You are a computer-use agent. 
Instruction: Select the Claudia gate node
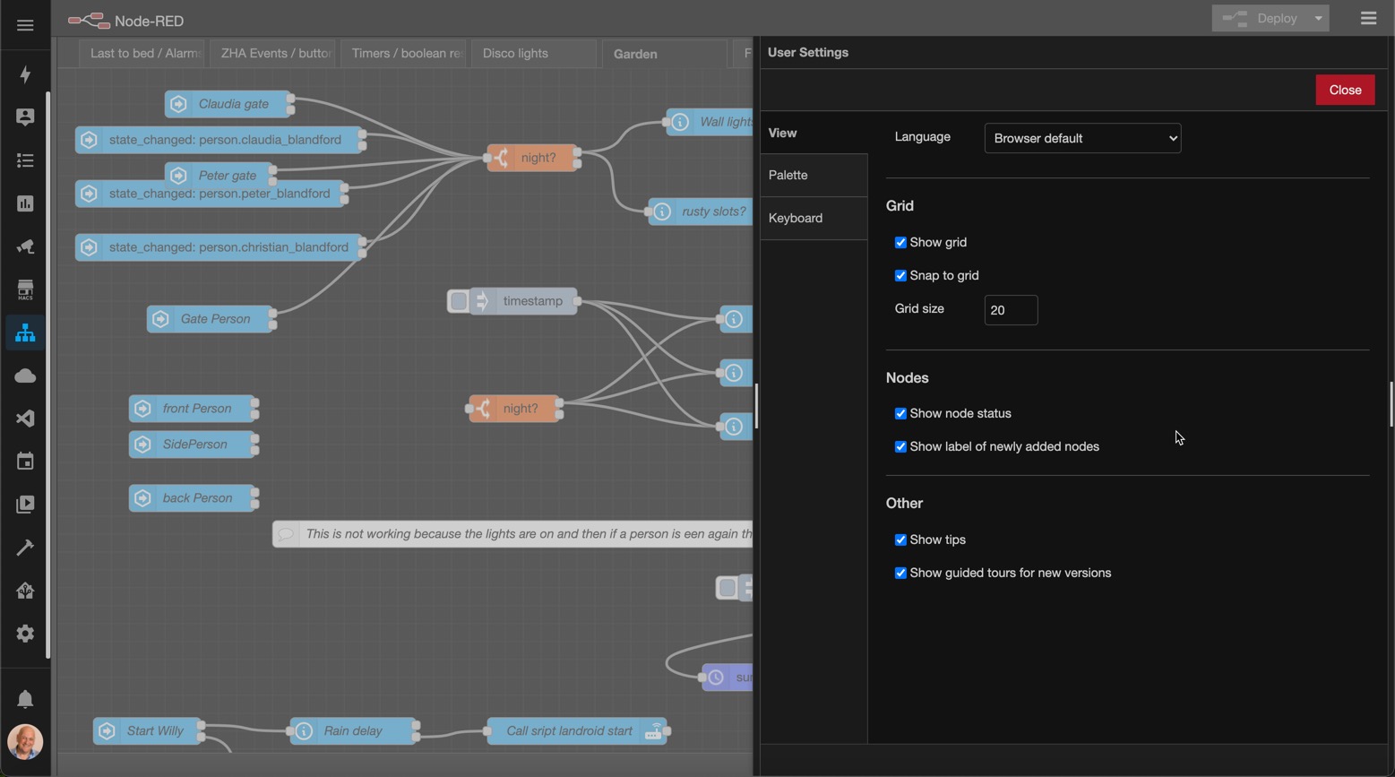pos(228,104)
